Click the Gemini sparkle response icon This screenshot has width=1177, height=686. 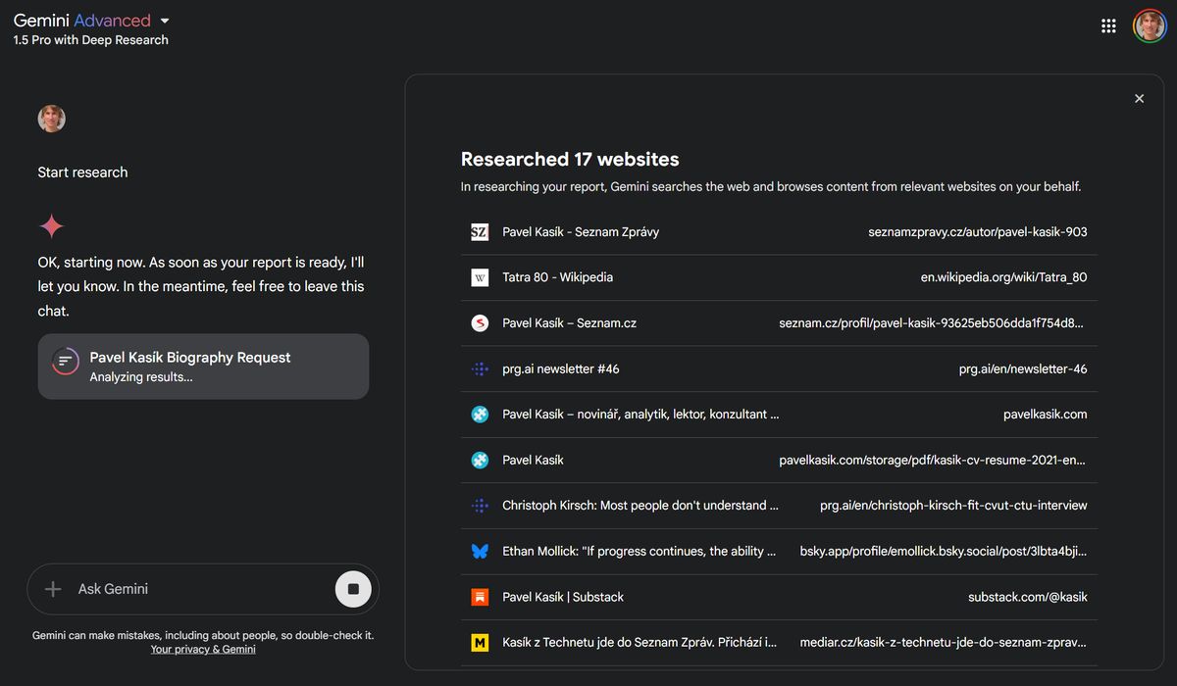[x=51, y=227]
